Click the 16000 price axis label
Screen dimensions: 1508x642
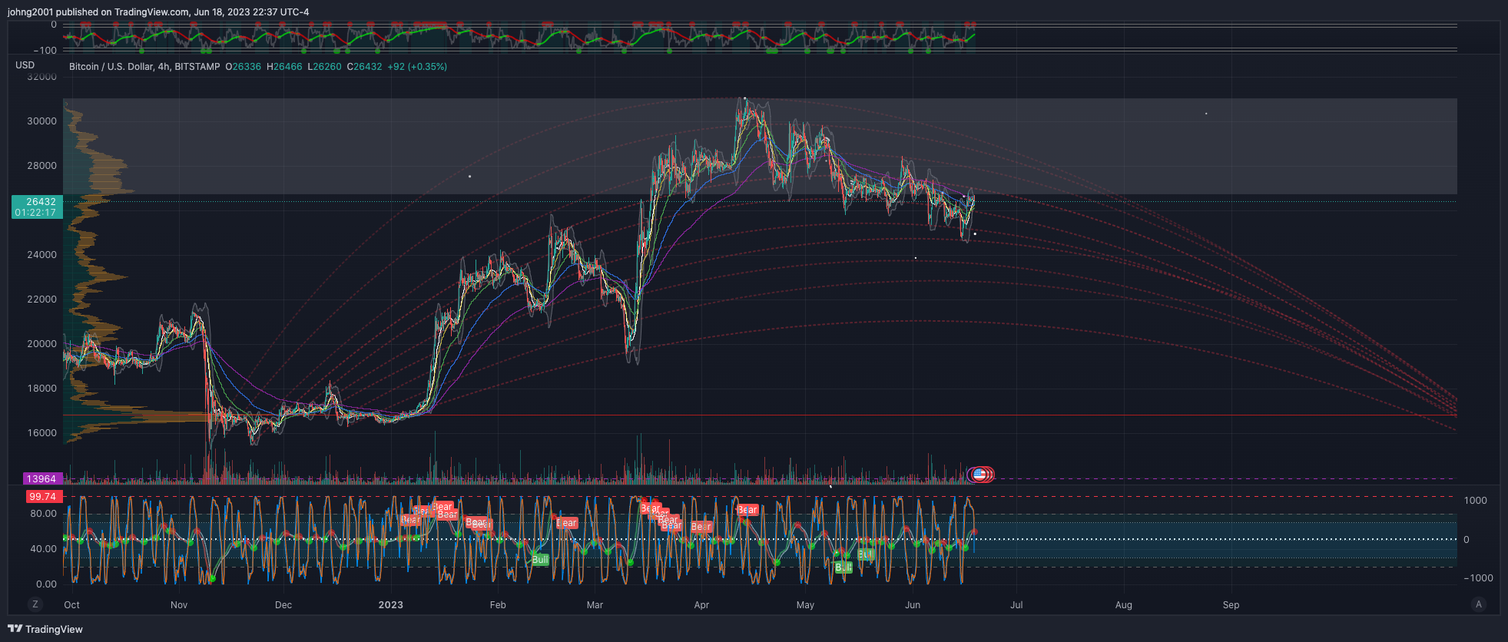42,433
